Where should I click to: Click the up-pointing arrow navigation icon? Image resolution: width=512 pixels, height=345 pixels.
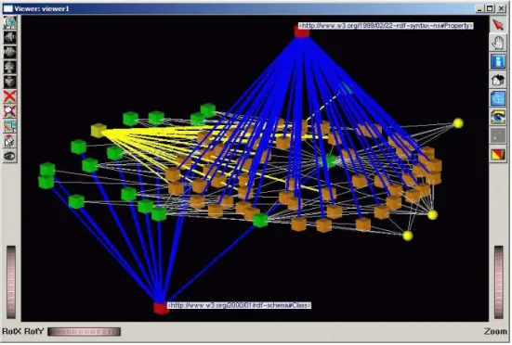[x=10, y=67]
